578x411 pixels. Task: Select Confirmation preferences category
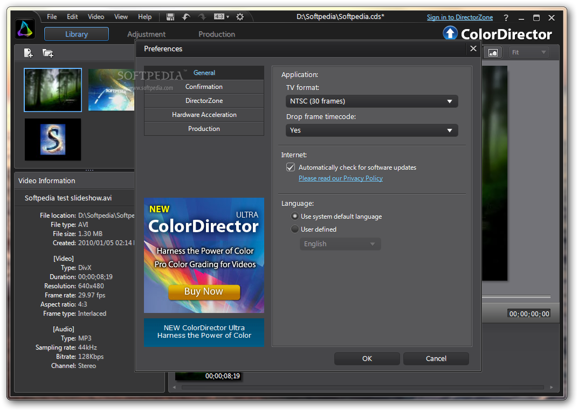point(204,87)
